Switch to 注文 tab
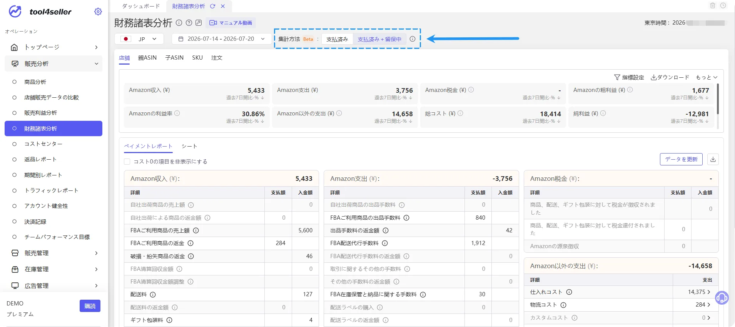735x327 pixels. pos(217,58)
